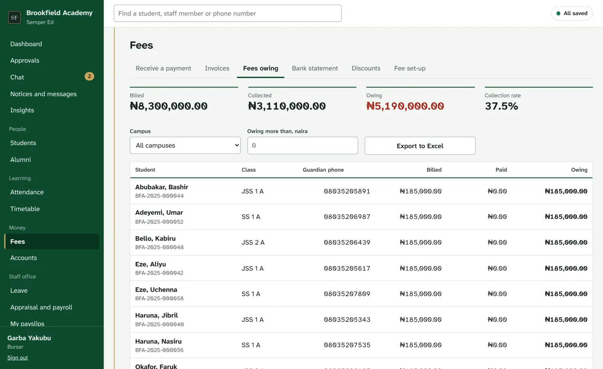Select student Haruna, Jibril

156,315
